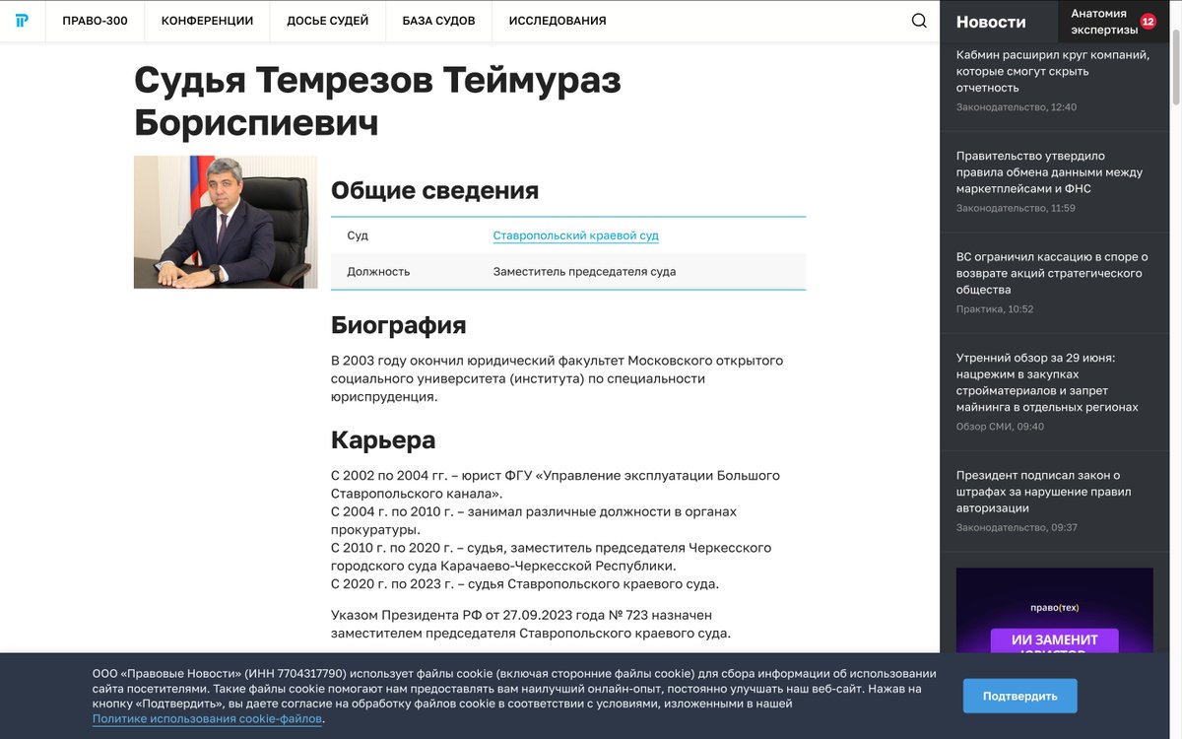Screen dimensions: 1182x739
Task: Click the Суд row label
Action: (x=358, y=235)
